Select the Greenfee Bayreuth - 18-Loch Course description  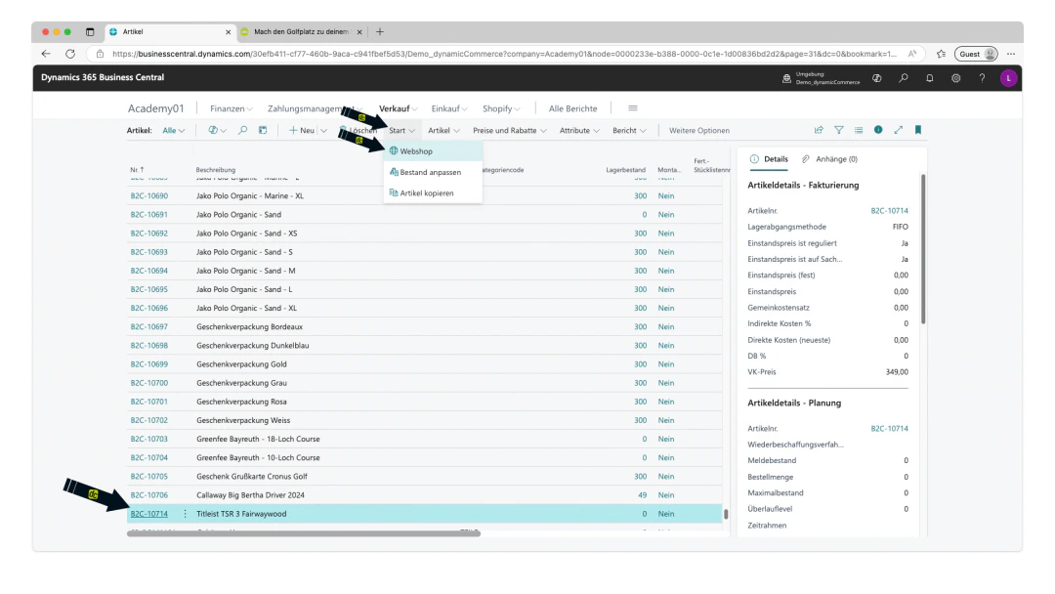tap(258, 439)
